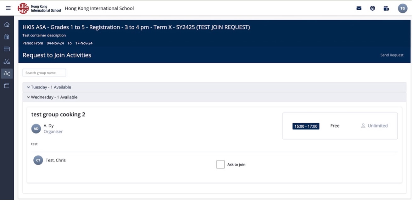Select the activities network icon in sidebar
Screen dimensions: 413x201
click(7, 74)
